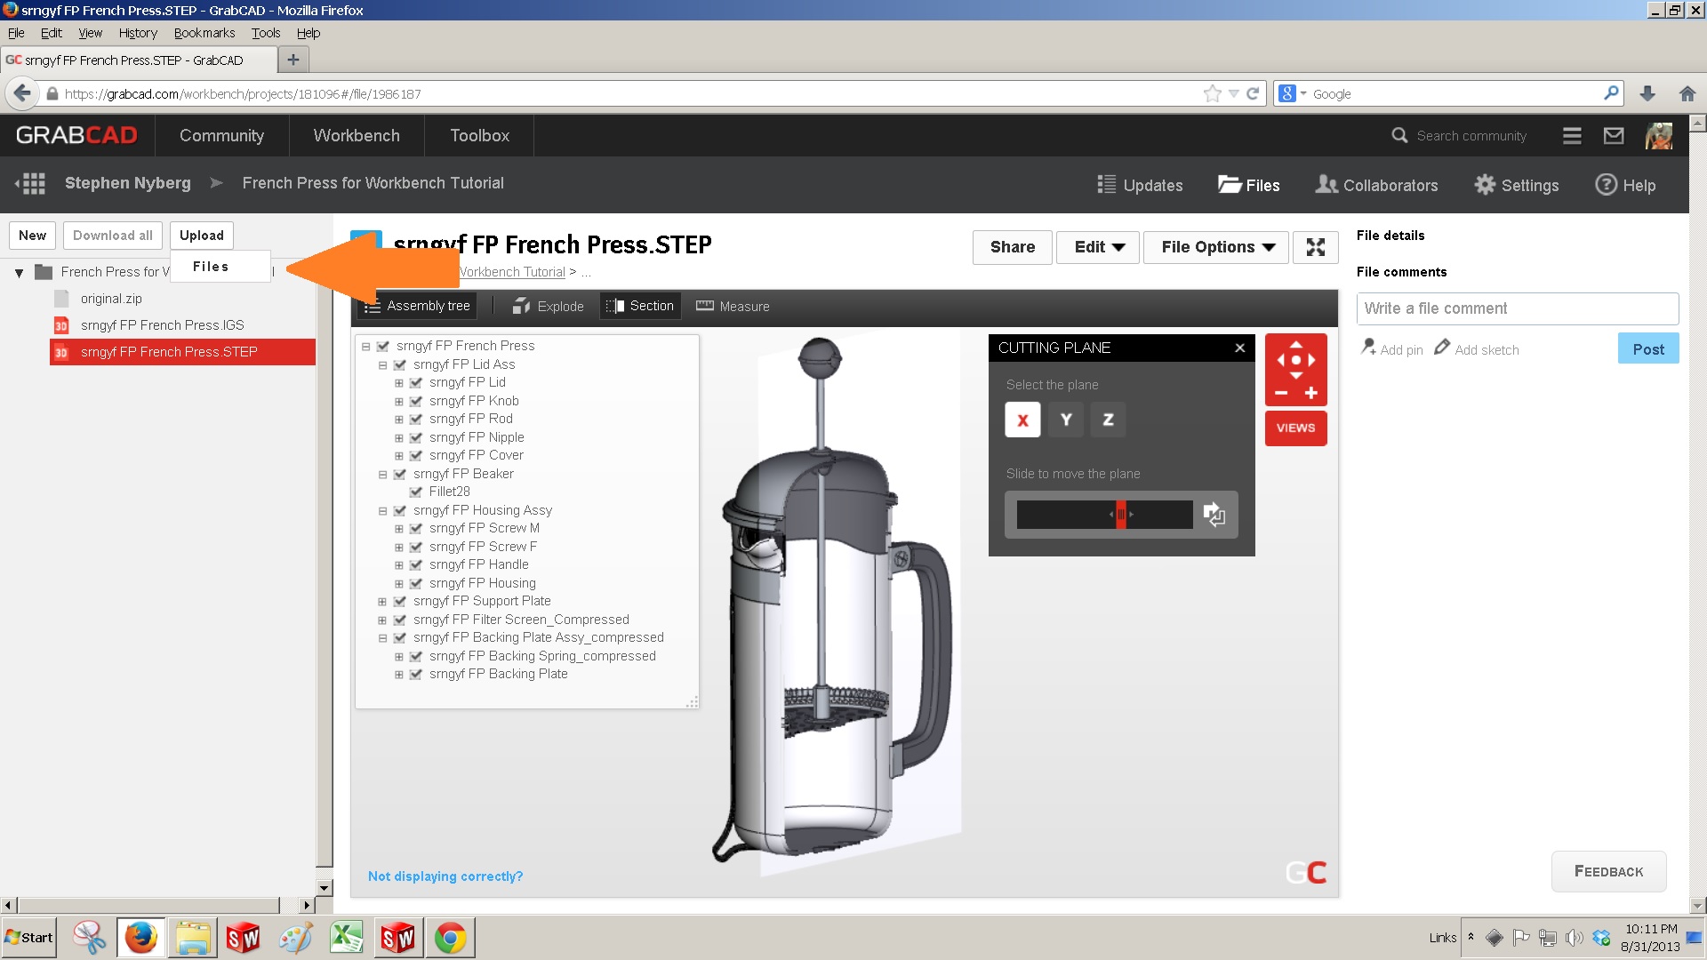This screenshot has width=1707, height=960.
Task: Open the hamburger menu icon in header
Action: click(1572, 136)
